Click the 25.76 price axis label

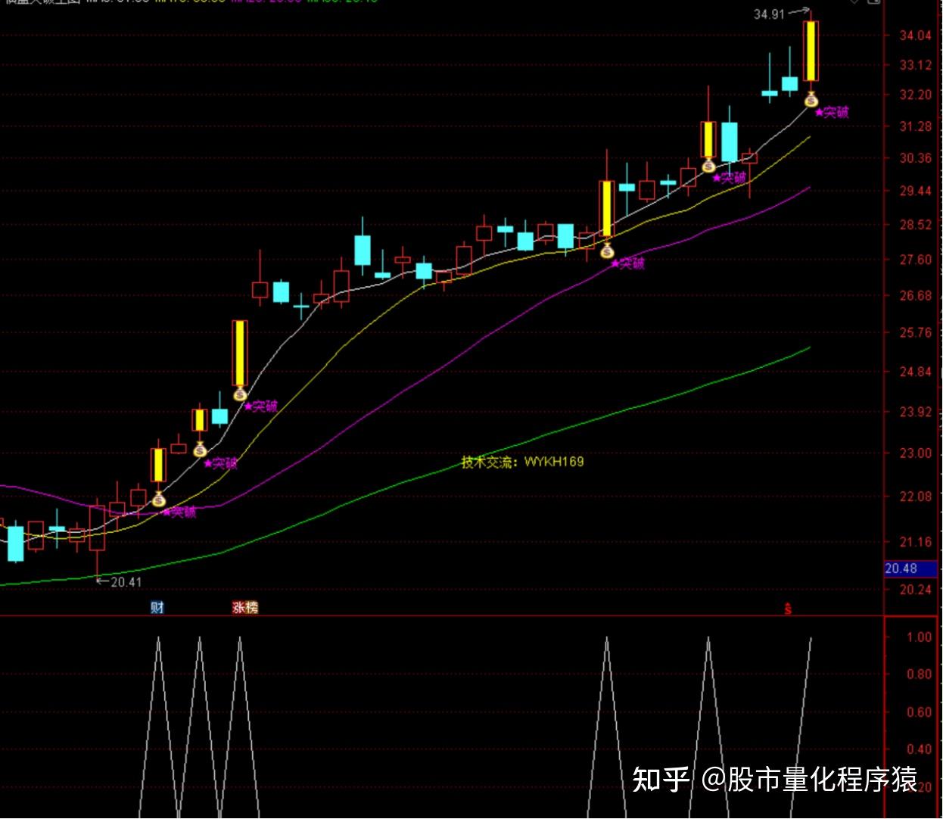coord(915,333)
